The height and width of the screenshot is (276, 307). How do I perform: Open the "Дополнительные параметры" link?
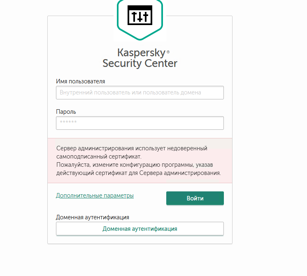coord(95,196)
